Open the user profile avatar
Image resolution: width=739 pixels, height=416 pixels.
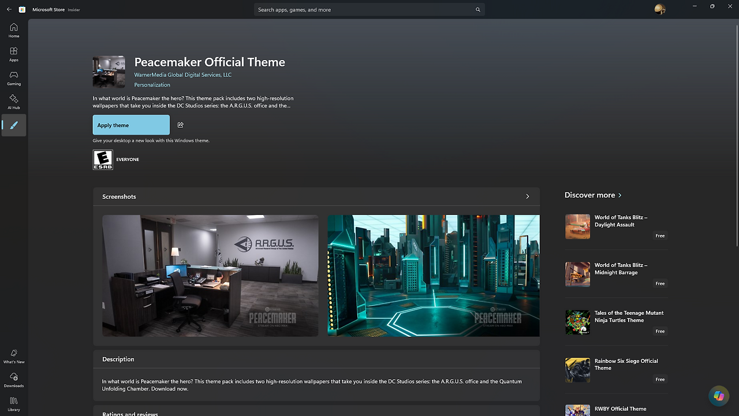coord(659,9)
